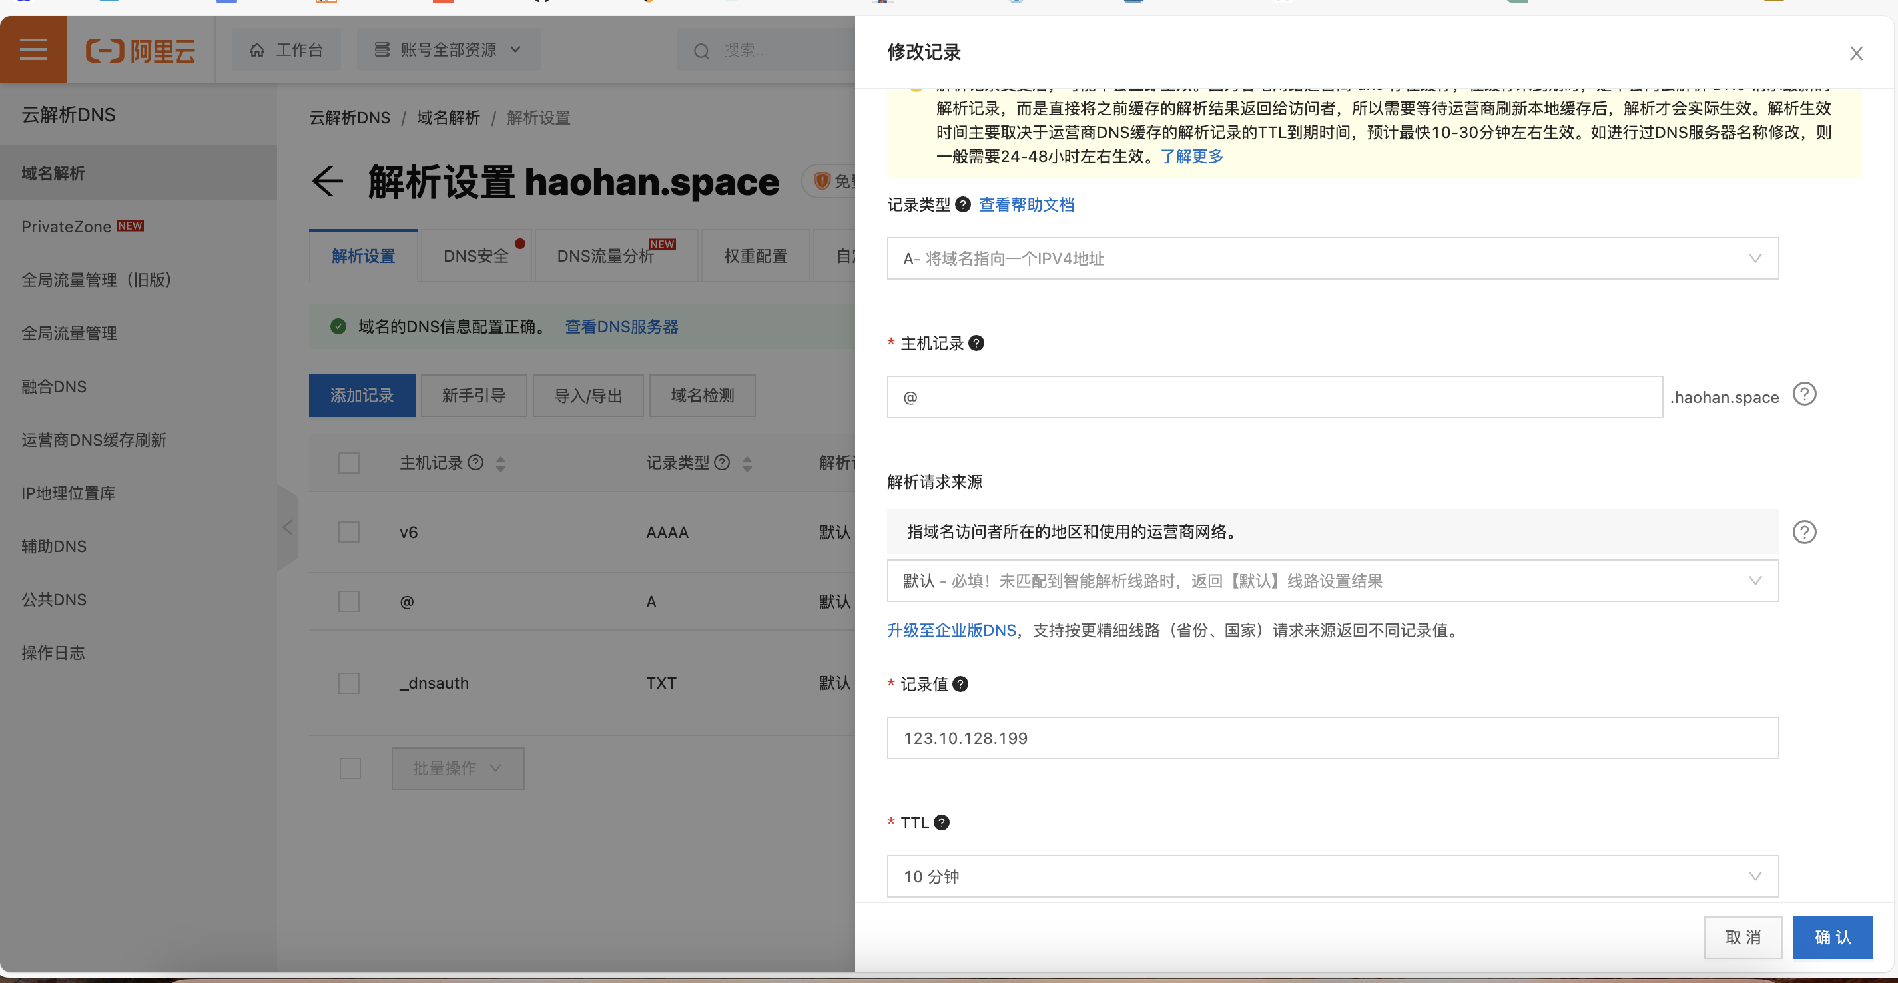Viewport: 1898px width, 983px height.
Task: Click help icon next to 记录类型
Action: coord(962,205)
